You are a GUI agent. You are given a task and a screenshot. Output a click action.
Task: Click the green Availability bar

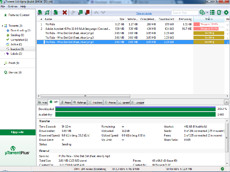pyautogui.click(x=135, y=114)
